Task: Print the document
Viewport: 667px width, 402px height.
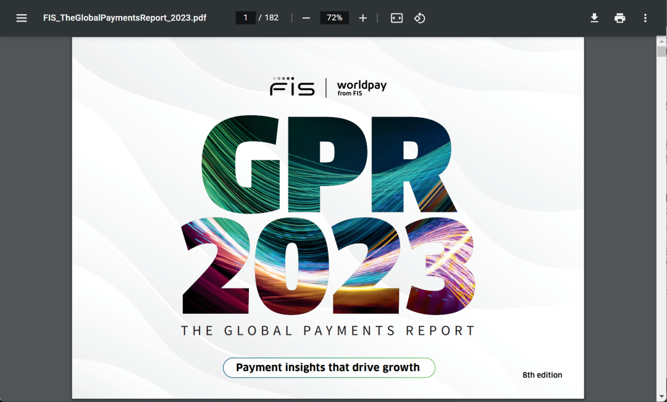Action: pos(619,18)
